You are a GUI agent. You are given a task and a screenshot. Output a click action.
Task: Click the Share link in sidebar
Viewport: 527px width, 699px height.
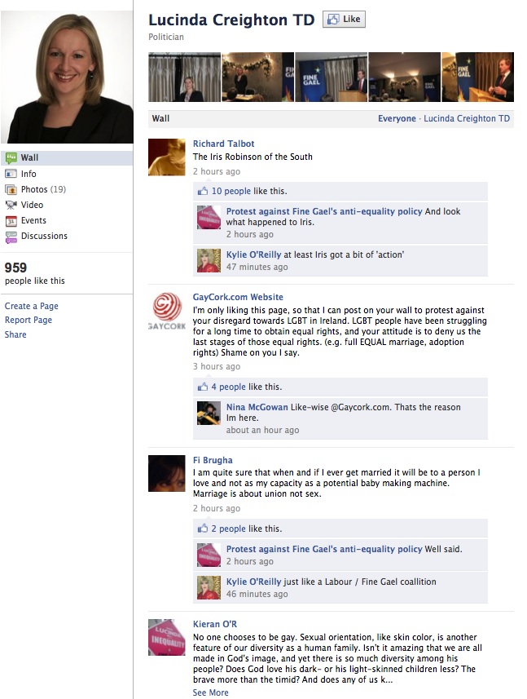(15, 334)
